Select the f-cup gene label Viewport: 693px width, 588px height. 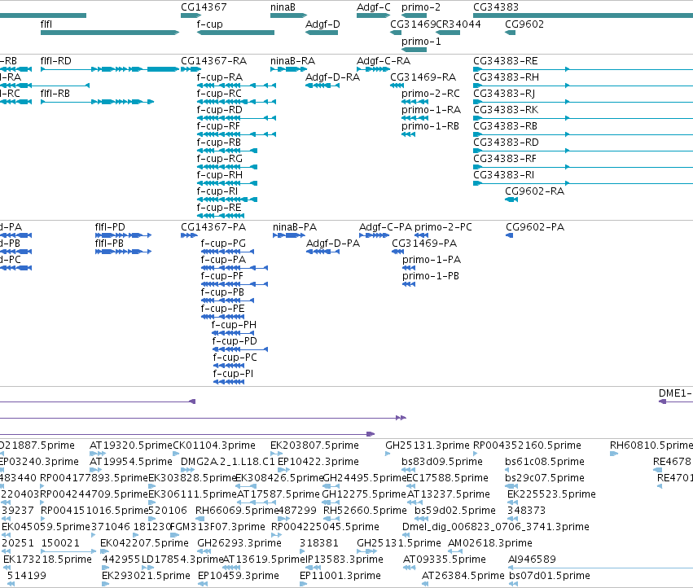coord(209,24)
